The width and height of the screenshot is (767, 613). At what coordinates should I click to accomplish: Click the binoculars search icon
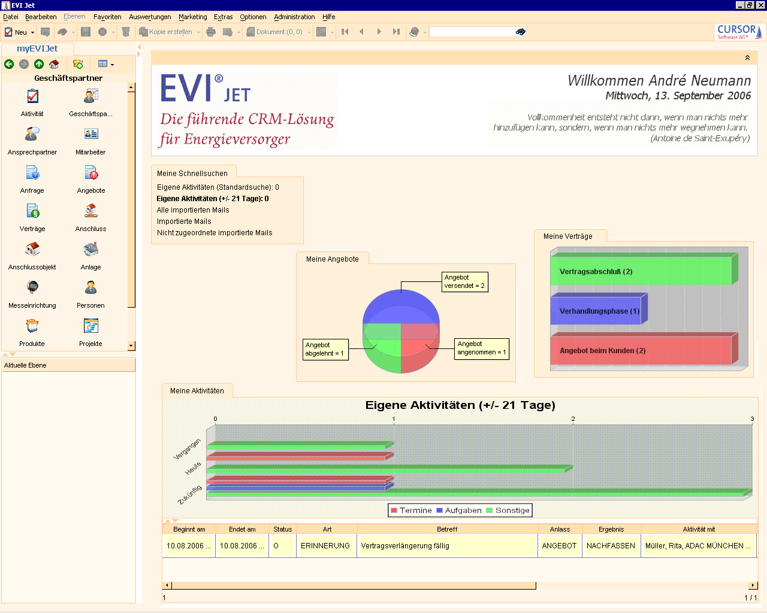pyautogui.click(x=521, y=32)
